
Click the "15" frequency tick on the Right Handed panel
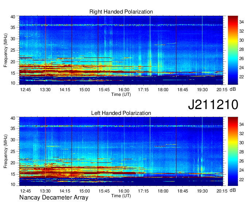[13, 73]
